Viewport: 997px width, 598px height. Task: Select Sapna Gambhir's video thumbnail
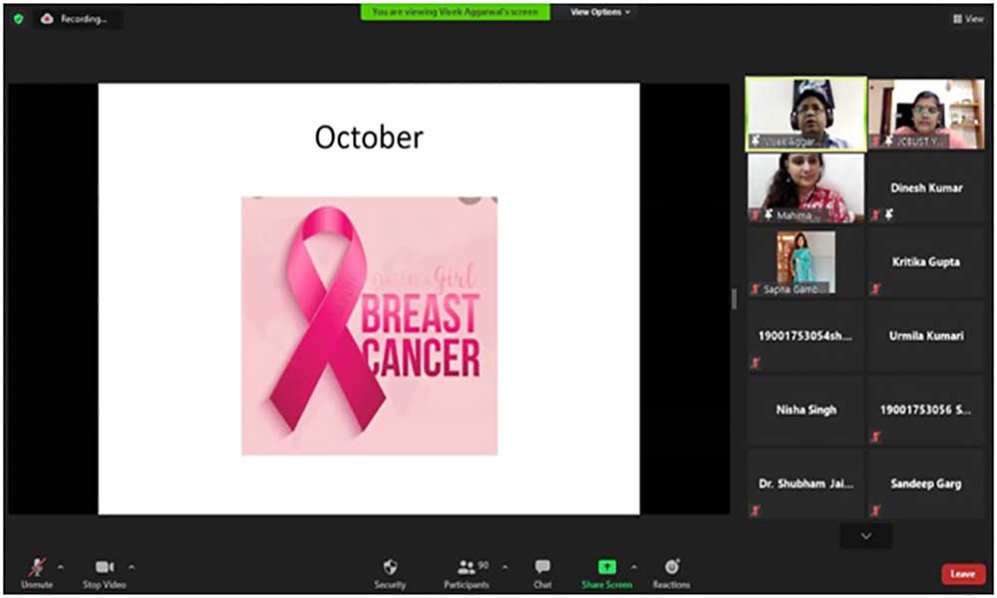point(806,262)
